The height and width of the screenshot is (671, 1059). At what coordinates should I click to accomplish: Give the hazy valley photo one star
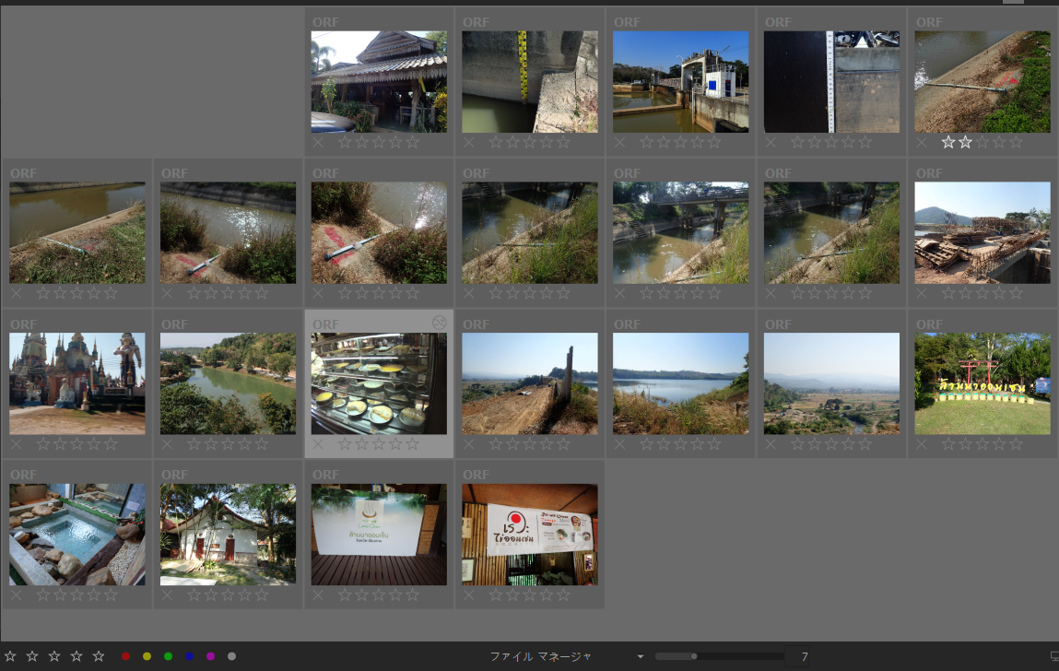point(797,444)
